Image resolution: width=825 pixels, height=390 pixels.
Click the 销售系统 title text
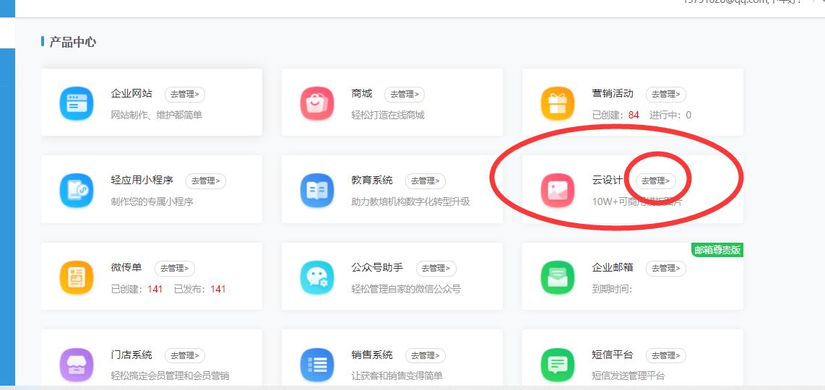[x=372, y=355]
